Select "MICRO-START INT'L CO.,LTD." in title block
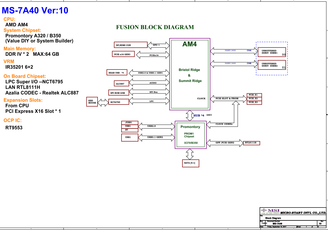 point(303,213)
